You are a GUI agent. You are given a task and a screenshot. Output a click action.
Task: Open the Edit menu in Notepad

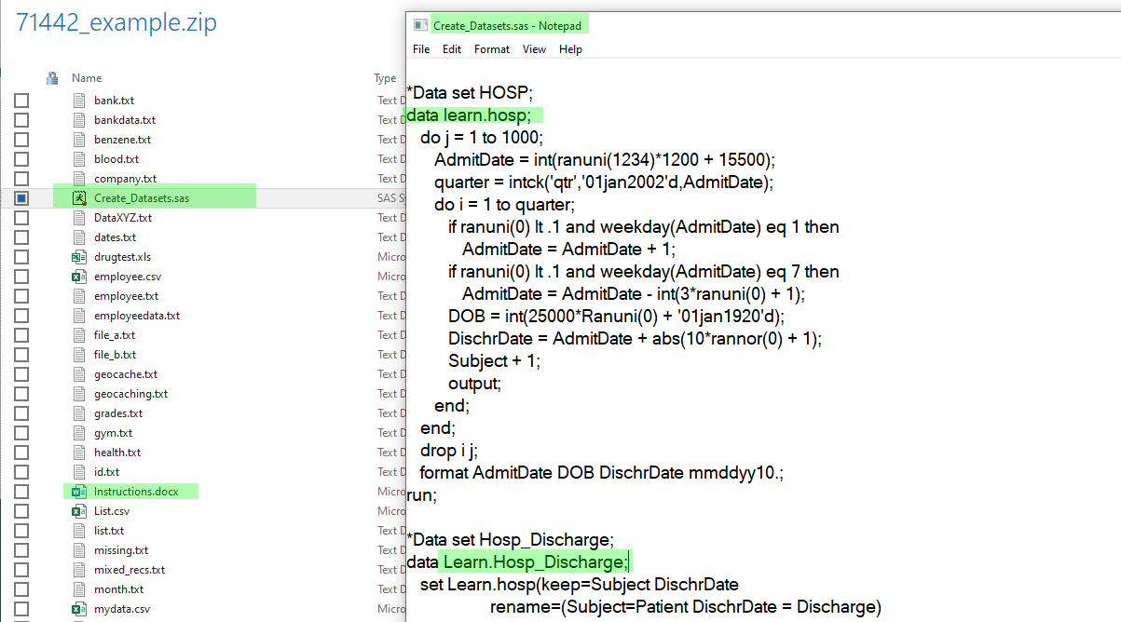[452, 48]
